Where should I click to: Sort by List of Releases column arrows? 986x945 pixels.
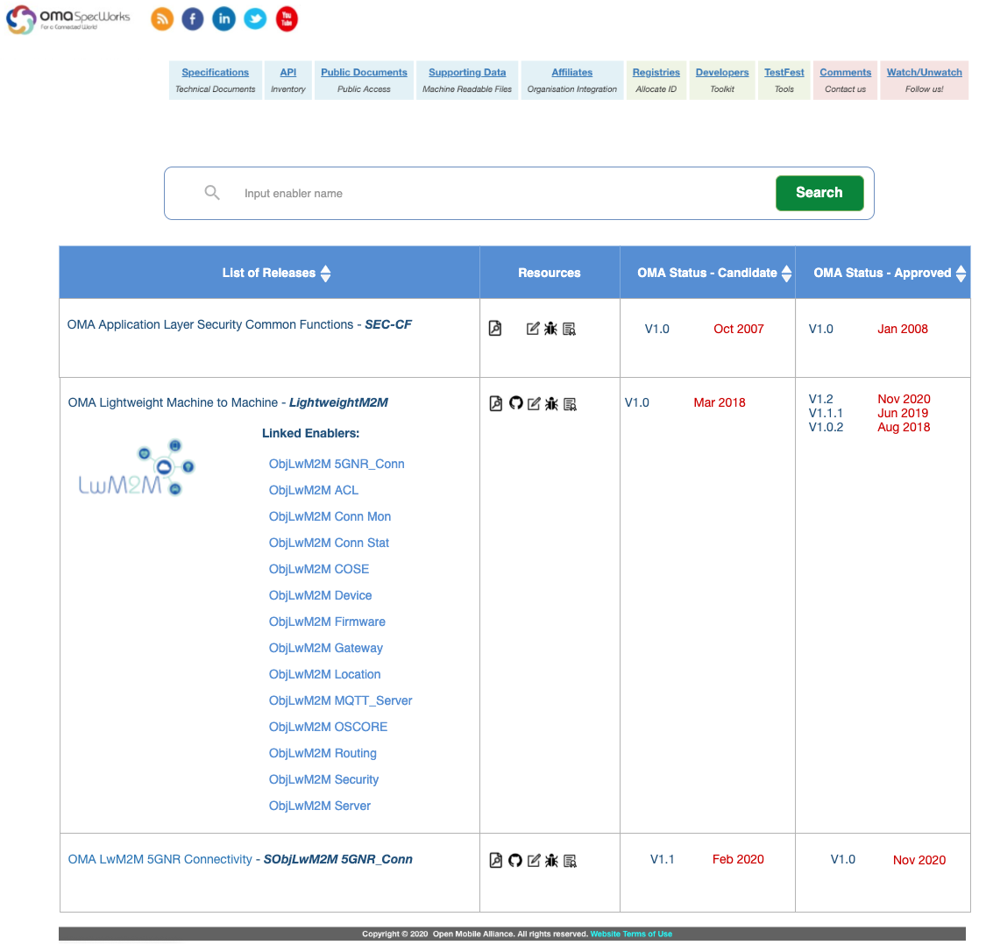click(326, 273)
